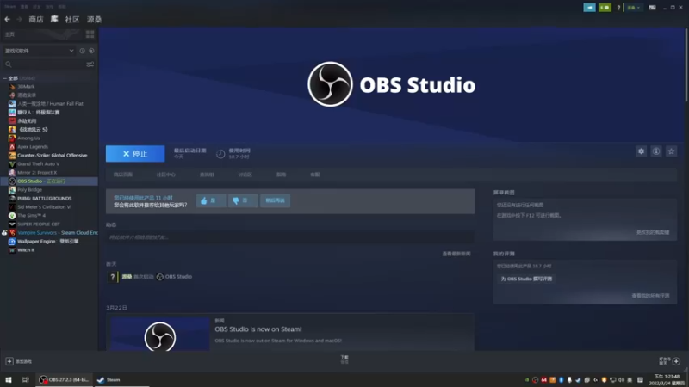Go back with the left arrow
The image size is (689, 387).
tap(8, 19)
